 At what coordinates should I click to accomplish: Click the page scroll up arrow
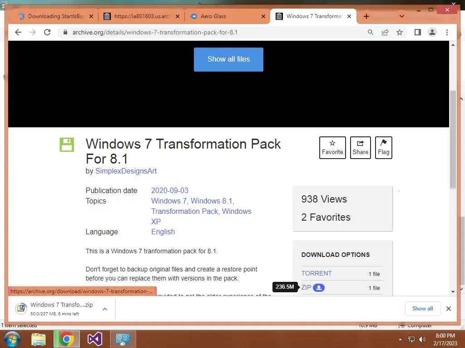[x=453, y=45]
